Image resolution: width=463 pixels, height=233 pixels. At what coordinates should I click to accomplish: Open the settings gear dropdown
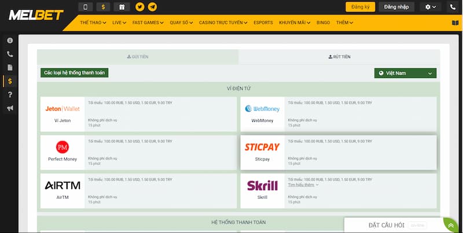431,8
